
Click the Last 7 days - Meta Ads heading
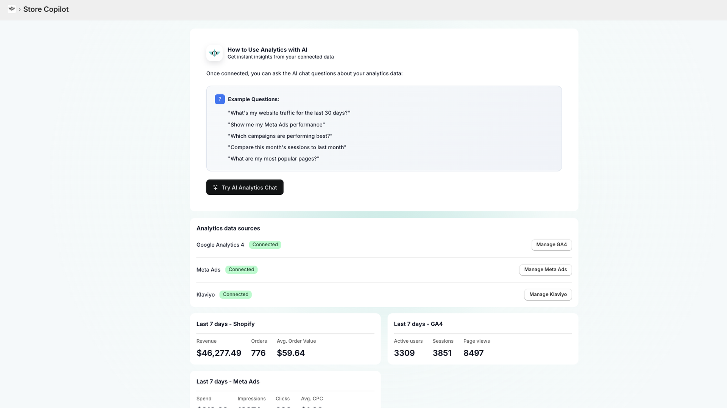[228, 382]
